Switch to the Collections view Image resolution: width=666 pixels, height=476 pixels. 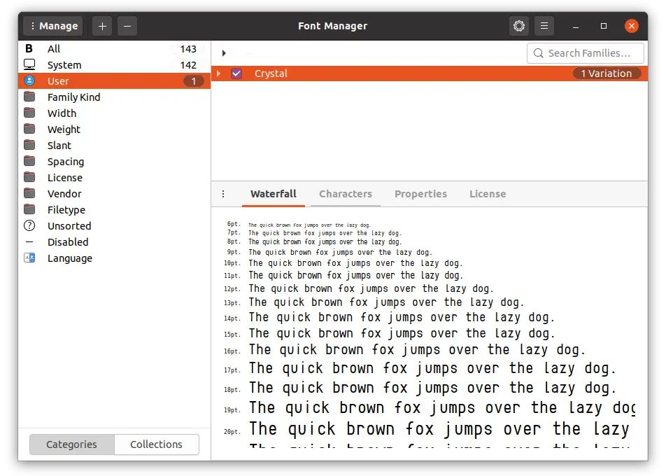[x=156, y=444]
